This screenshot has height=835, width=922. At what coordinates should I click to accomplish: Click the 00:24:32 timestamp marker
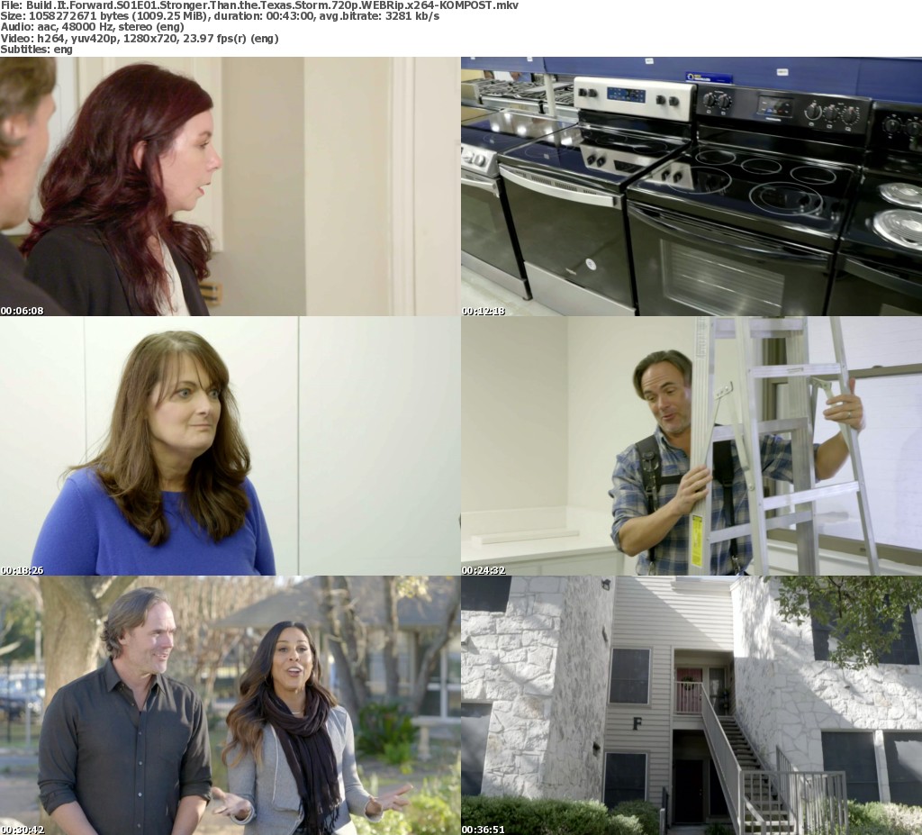click(484, 570)
